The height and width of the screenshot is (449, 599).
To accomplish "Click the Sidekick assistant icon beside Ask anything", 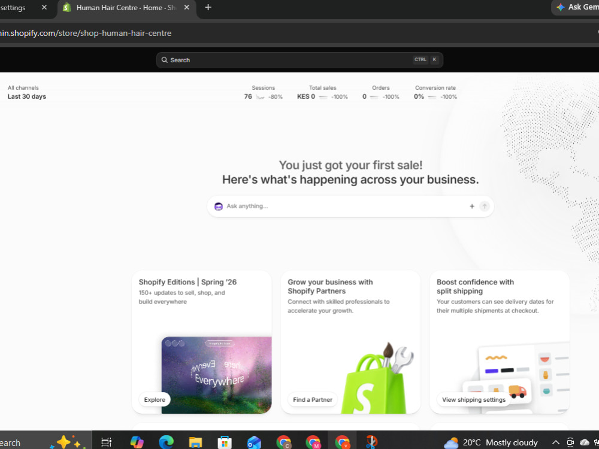I will click(x=219, y=206).
